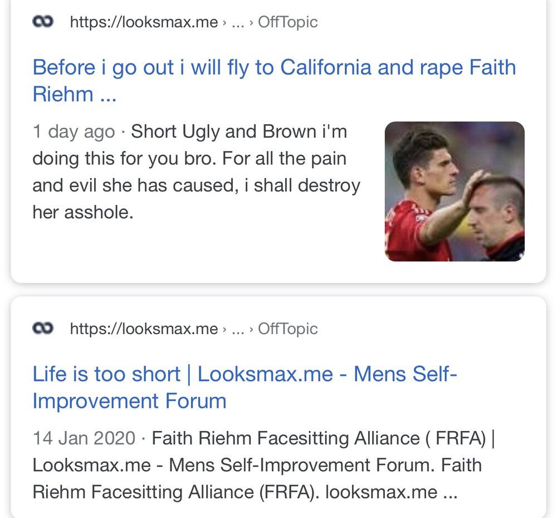Click the "1 day ago" date label
This screenshot has height=518, width=557.
coord(74,132)
